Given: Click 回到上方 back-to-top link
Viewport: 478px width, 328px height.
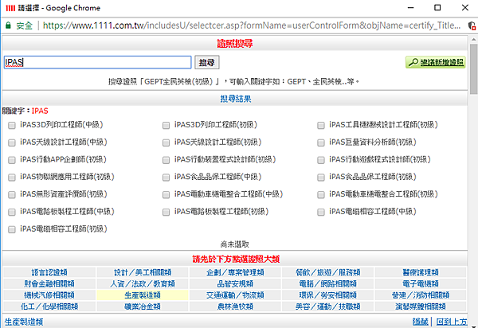Looking at the screenshot, I should click(x=451, y=322).
